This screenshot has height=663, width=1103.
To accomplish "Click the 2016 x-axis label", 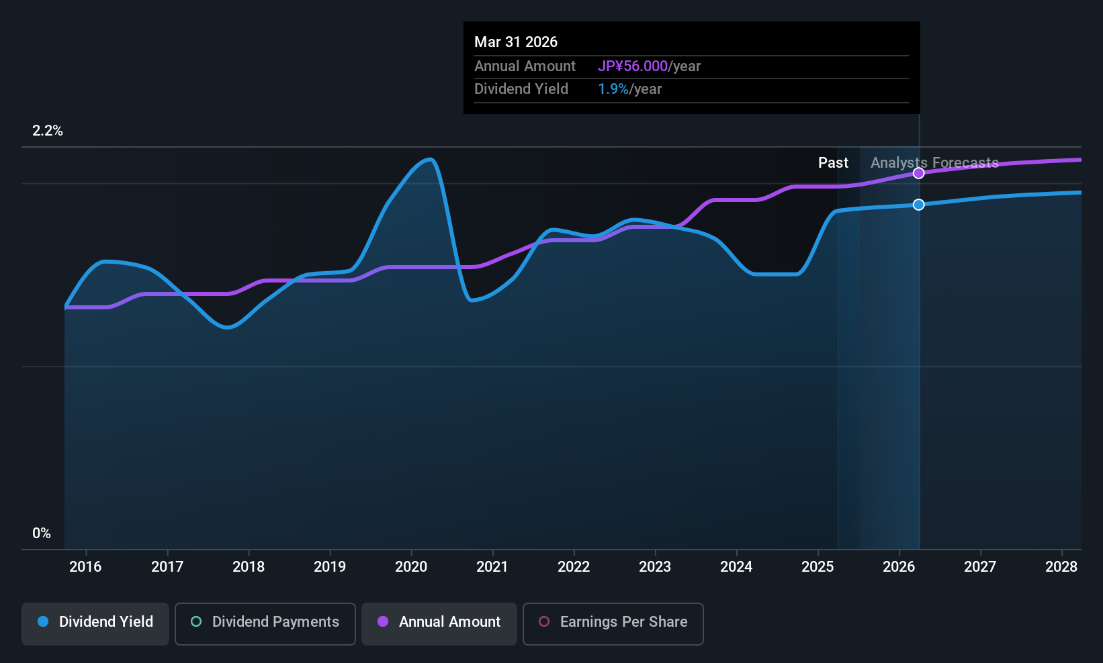I will coord(85,566).
